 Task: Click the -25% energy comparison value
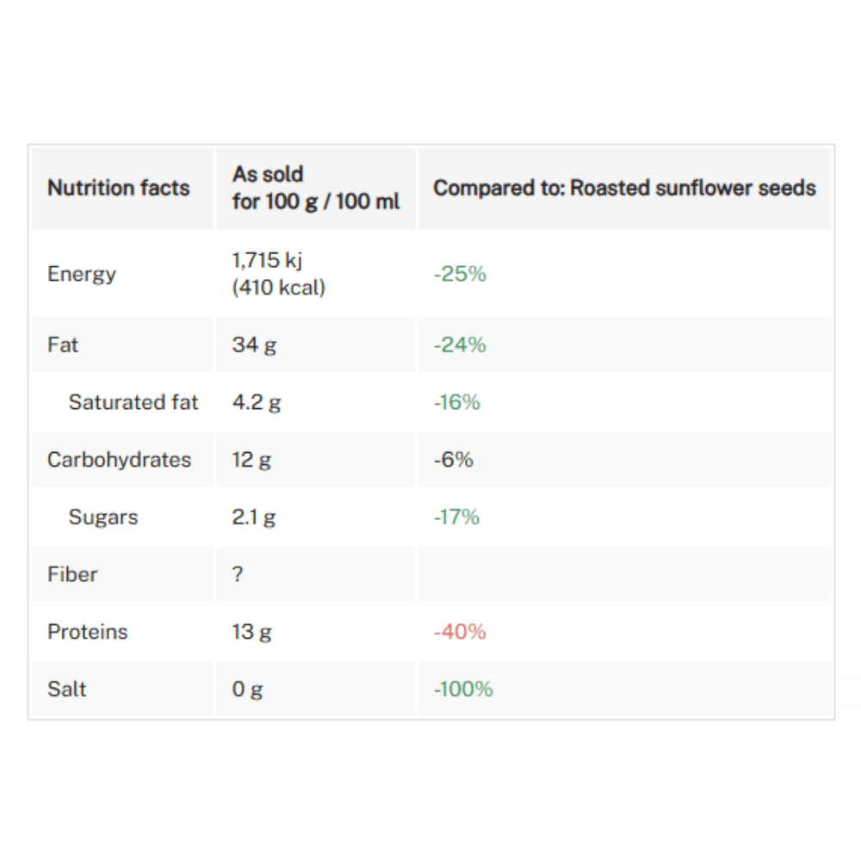tap(460, 274)
